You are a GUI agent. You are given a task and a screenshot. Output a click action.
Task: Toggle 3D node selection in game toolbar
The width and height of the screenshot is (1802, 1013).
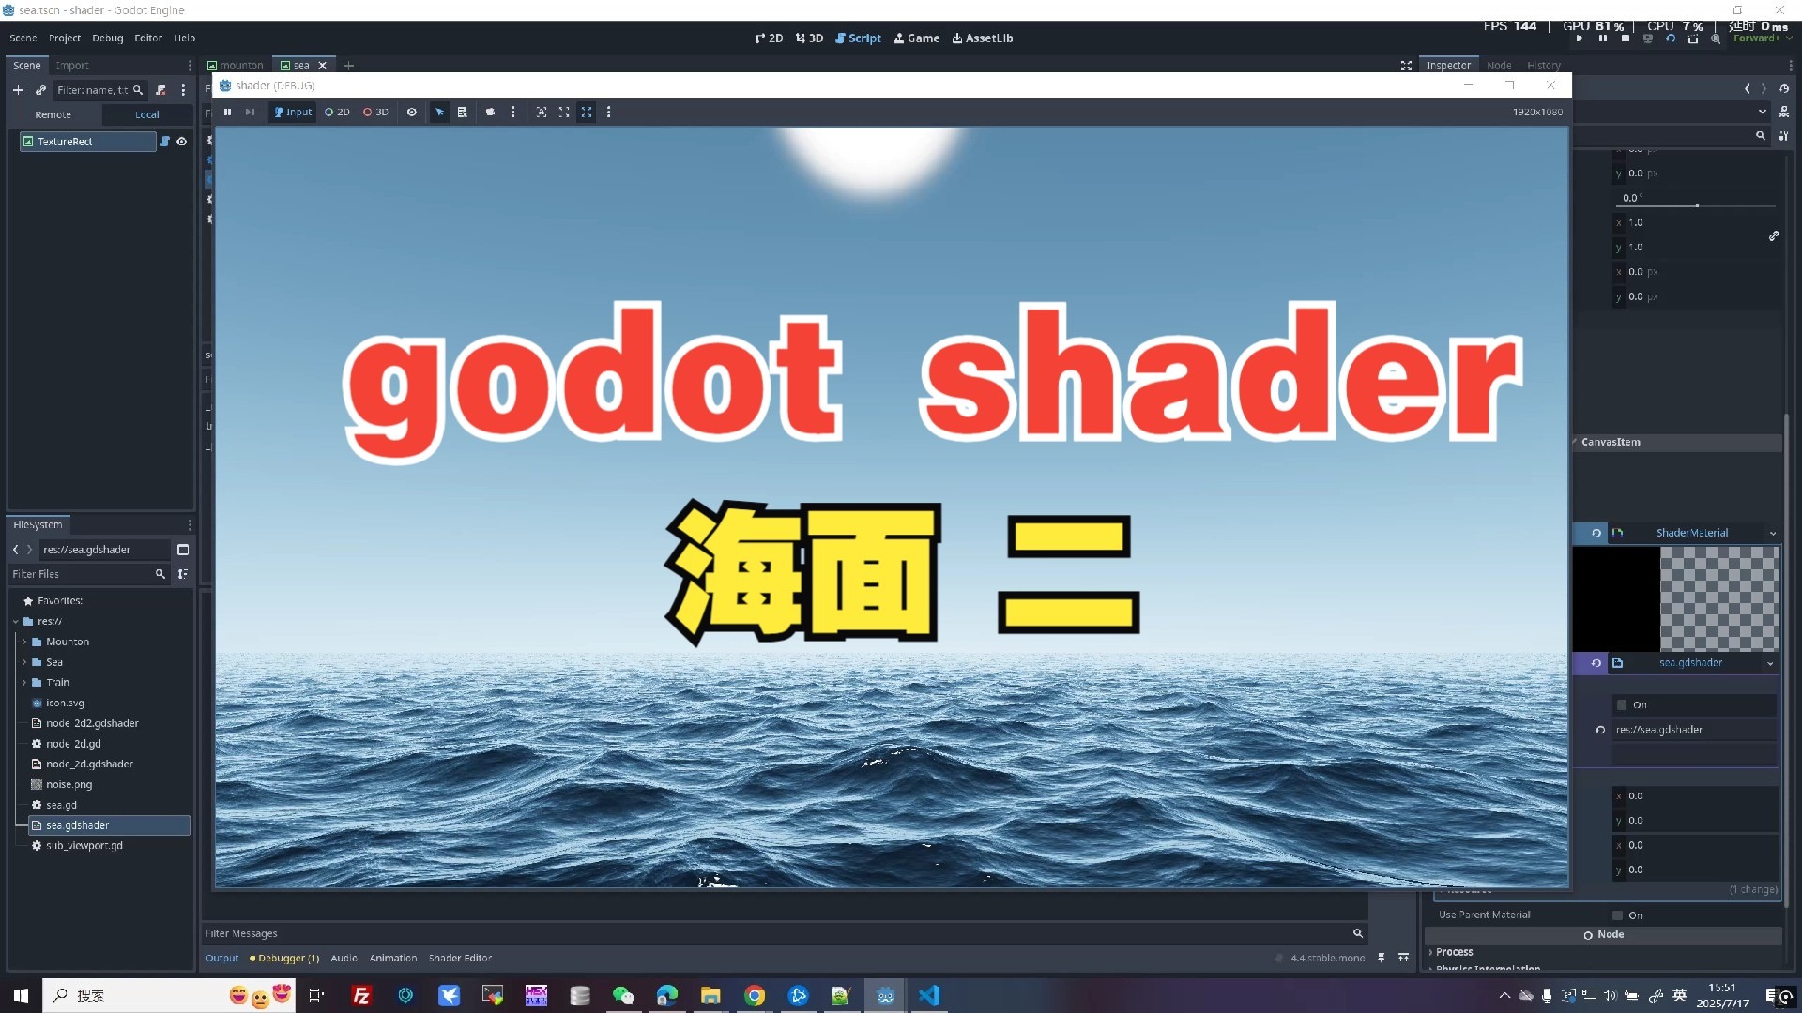coord(375,112)
